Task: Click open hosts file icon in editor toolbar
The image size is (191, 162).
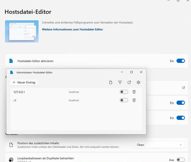Action: pos(129,82)
